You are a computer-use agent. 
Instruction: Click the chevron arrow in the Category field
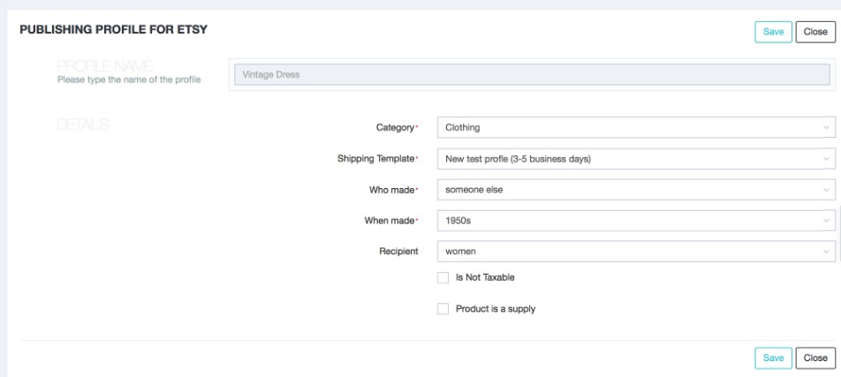(826, 128)
